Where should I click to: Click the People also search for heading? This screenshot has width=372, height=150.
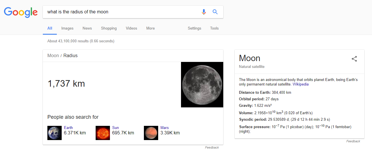click(73, 117)
